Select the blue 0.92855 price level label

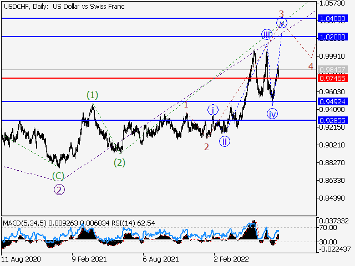pos(333,120)
